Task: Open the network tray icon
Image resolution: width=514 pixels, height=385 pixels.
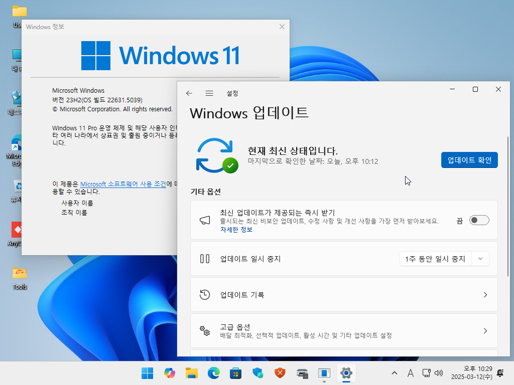Action: [x=426, y=373]
